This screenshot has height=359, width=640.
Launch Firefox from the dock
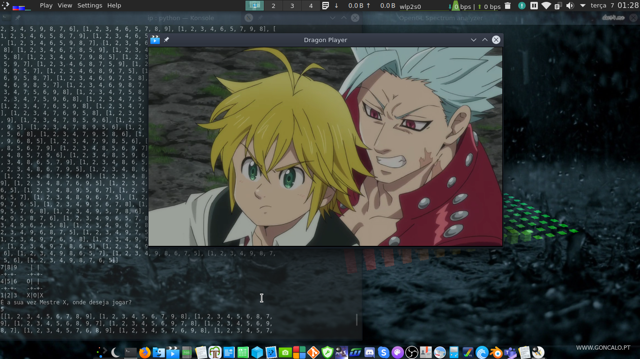click(x=145, y=352)
